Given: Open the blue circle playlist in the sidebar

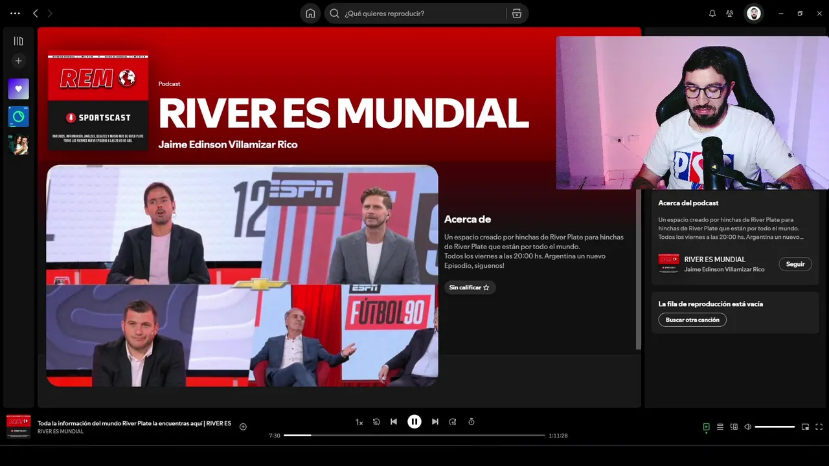Looking at the screenshot, I should pyautogui.click(x=18, y=116).
